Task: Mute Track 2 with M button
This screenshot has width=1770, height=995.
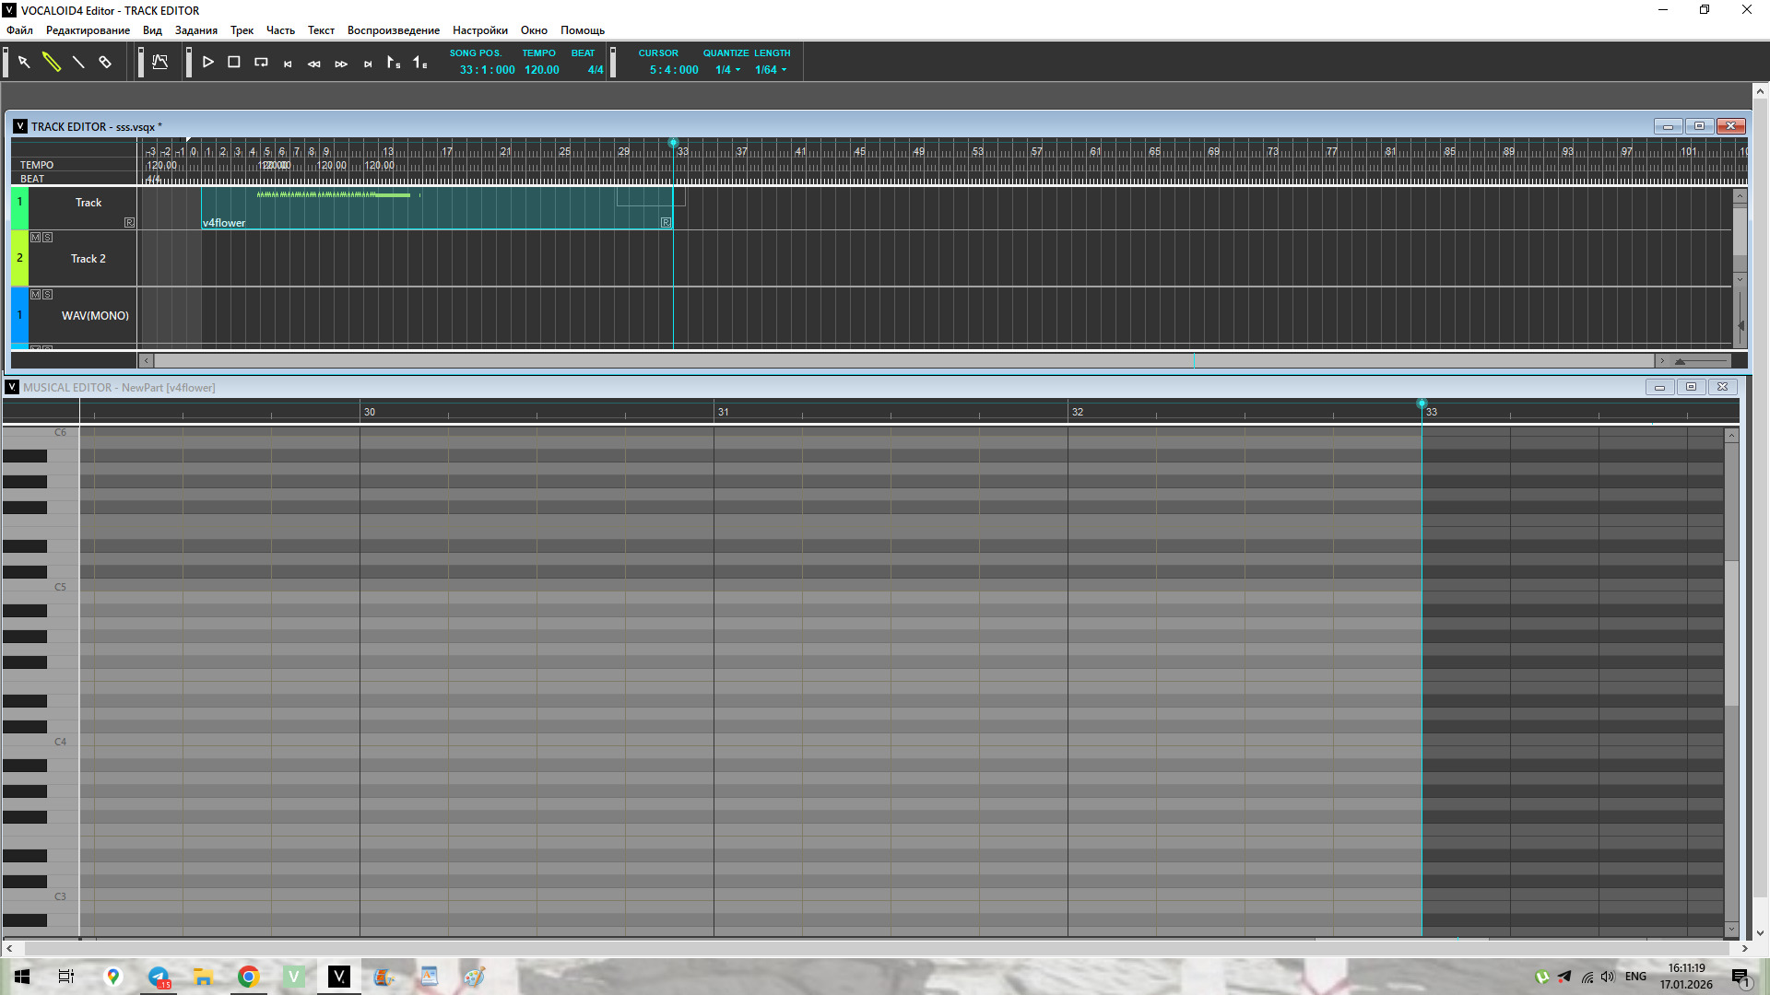Action: pyautogui.click(x=36, y=238)
